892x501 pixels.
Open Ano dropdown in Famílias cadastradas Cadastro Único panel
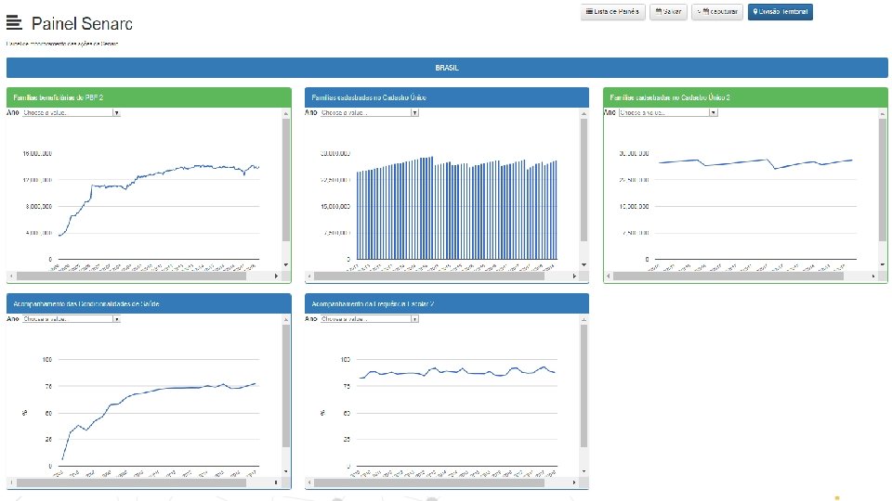[x=369, y=112]
